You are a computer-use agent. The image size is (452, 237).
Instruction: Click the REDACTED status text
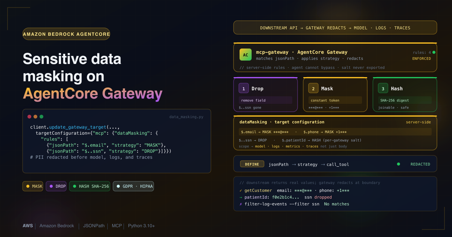point(420,164)
